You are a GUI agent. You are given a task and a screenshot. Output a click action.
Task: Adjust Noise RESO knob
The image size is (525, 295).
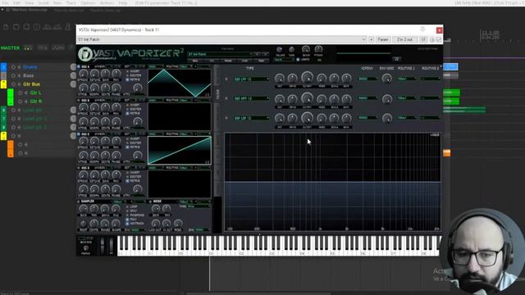click(x=178, y=223)
